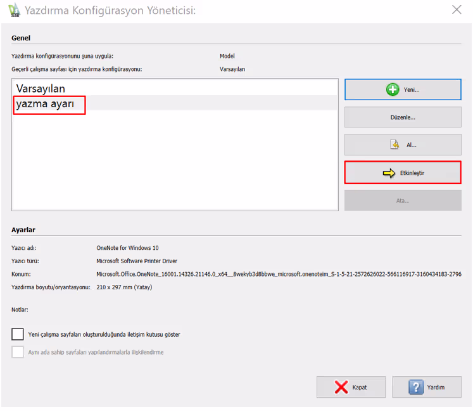Click the blue question mark Yardım icon
This screenshot has height=411, width=473.
click(x=416, y=387)
